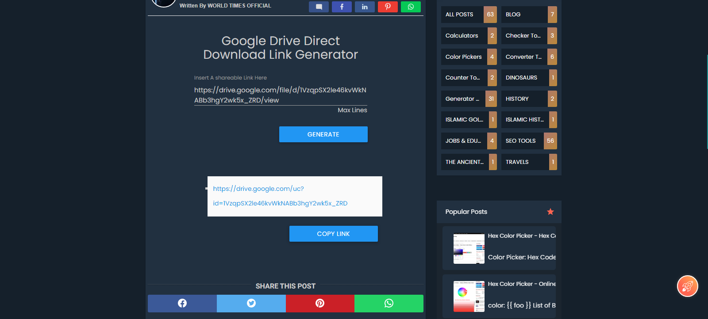Click into the shareable link input field

tap(281, 95)
